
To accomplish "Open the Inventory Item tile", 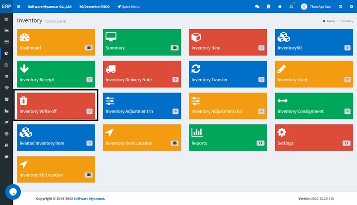I will point(228,42).
